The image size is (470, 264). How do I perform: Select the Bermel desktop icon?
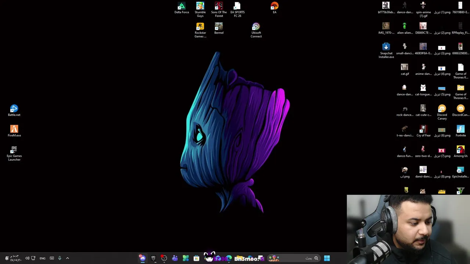coord(219,29)
